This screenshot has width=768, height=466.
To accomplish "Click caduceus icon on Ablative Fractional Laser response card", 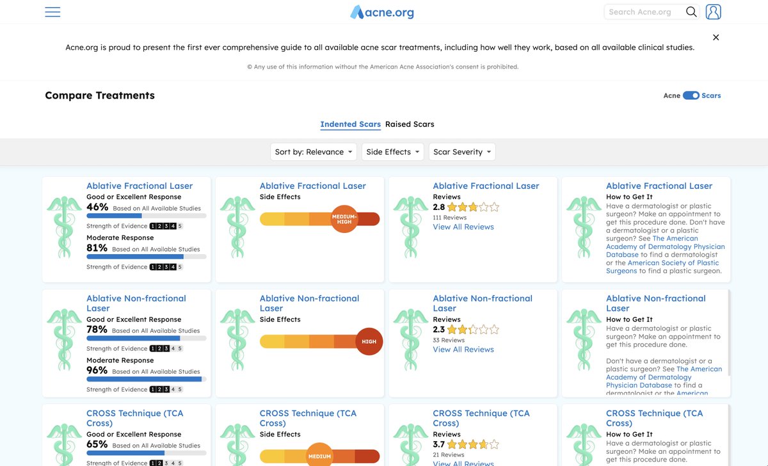I will click(64, 227).
